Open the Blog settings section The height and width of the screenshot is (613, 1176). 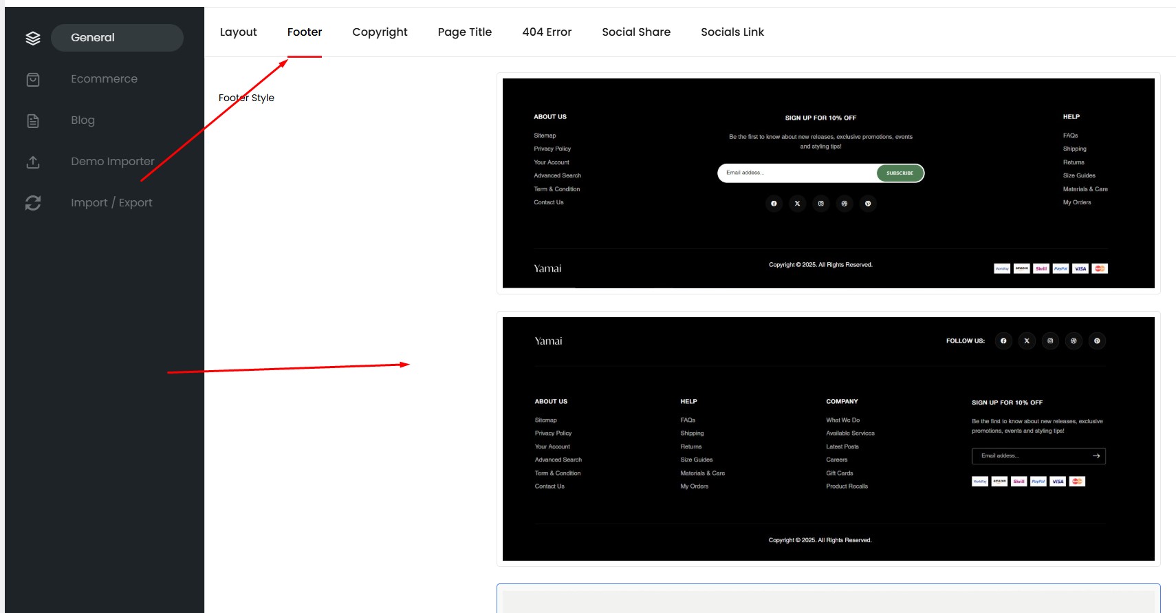(83, 120)
